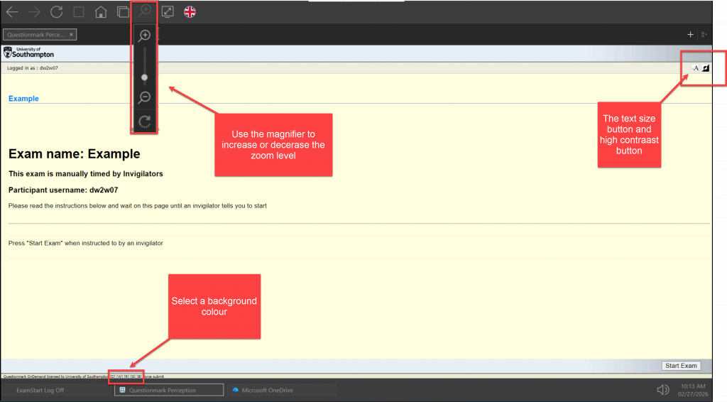The width and height of the screenshot is (727, 402).
Task: Click the text size A button
Action: point(696,68)
